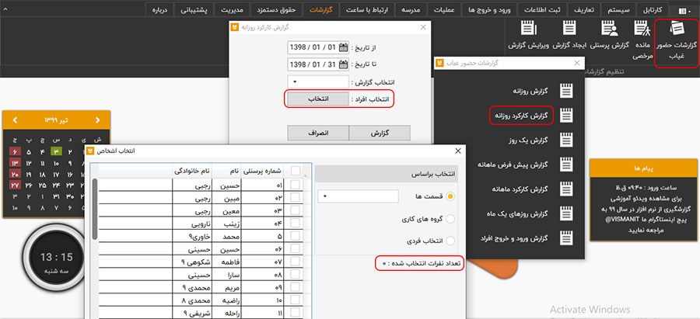Click the گزارش button in daily report dialog
Screen dimensions: 700x319
[380, 133]
